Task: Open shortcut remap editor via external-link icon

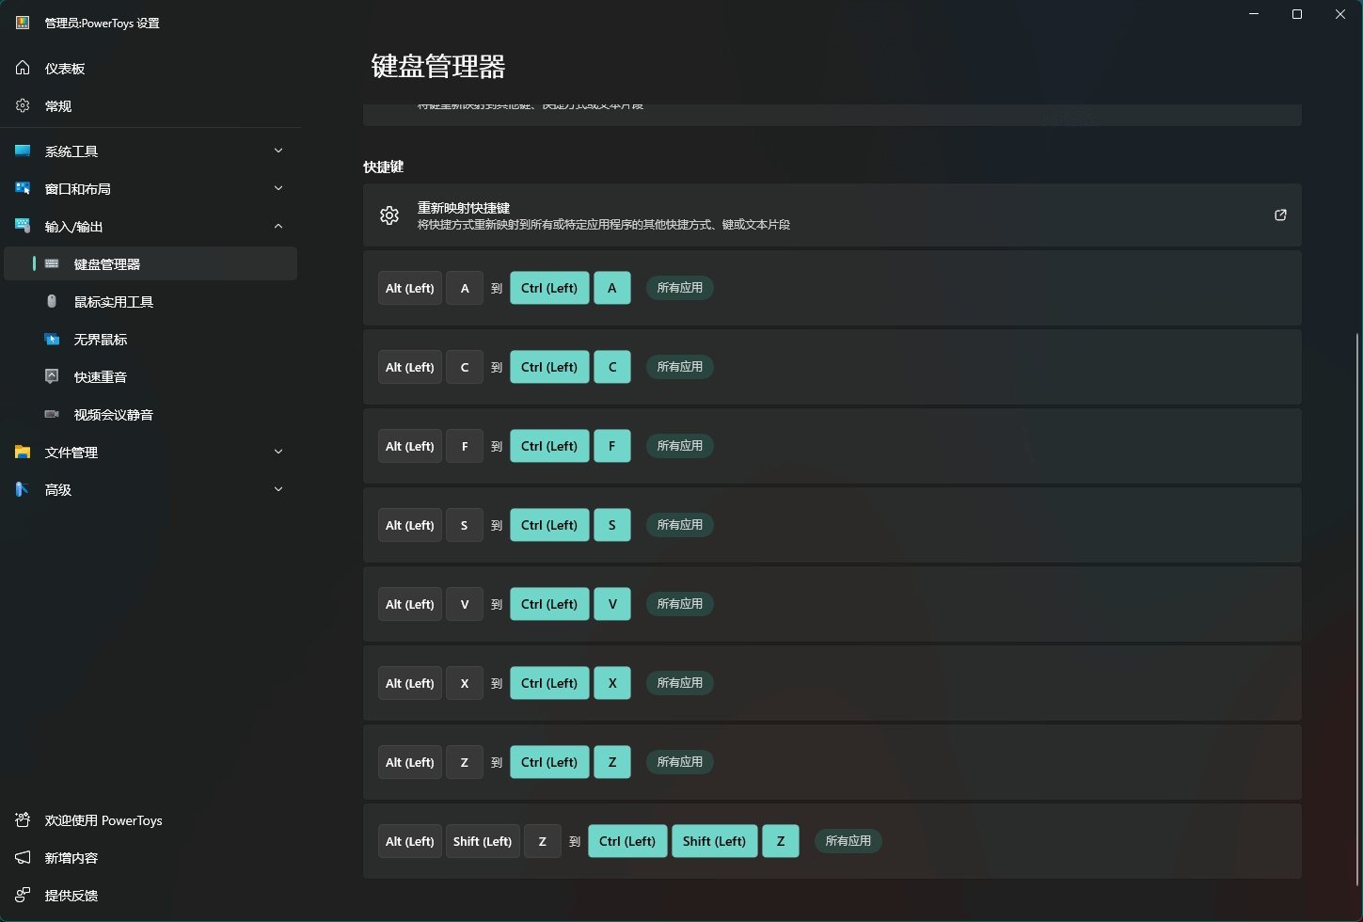Action: 1280,215
